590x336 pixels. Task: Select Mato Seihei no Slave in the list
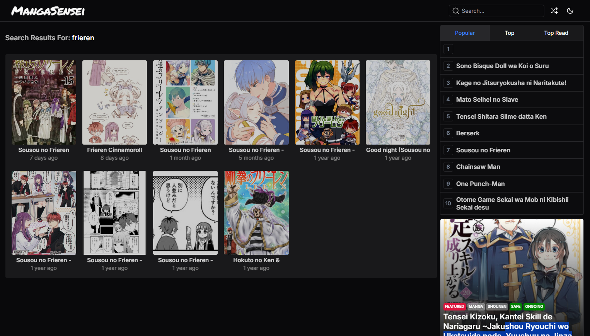pyautogui.click(x=487, y=99)
